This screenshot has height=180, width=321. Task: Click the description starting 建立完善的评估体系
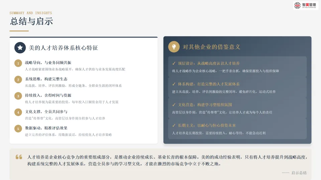68,135
